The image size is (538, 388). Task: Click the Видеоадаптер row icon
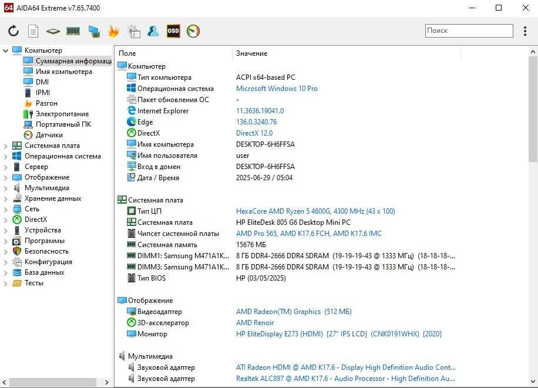[131, 312]
